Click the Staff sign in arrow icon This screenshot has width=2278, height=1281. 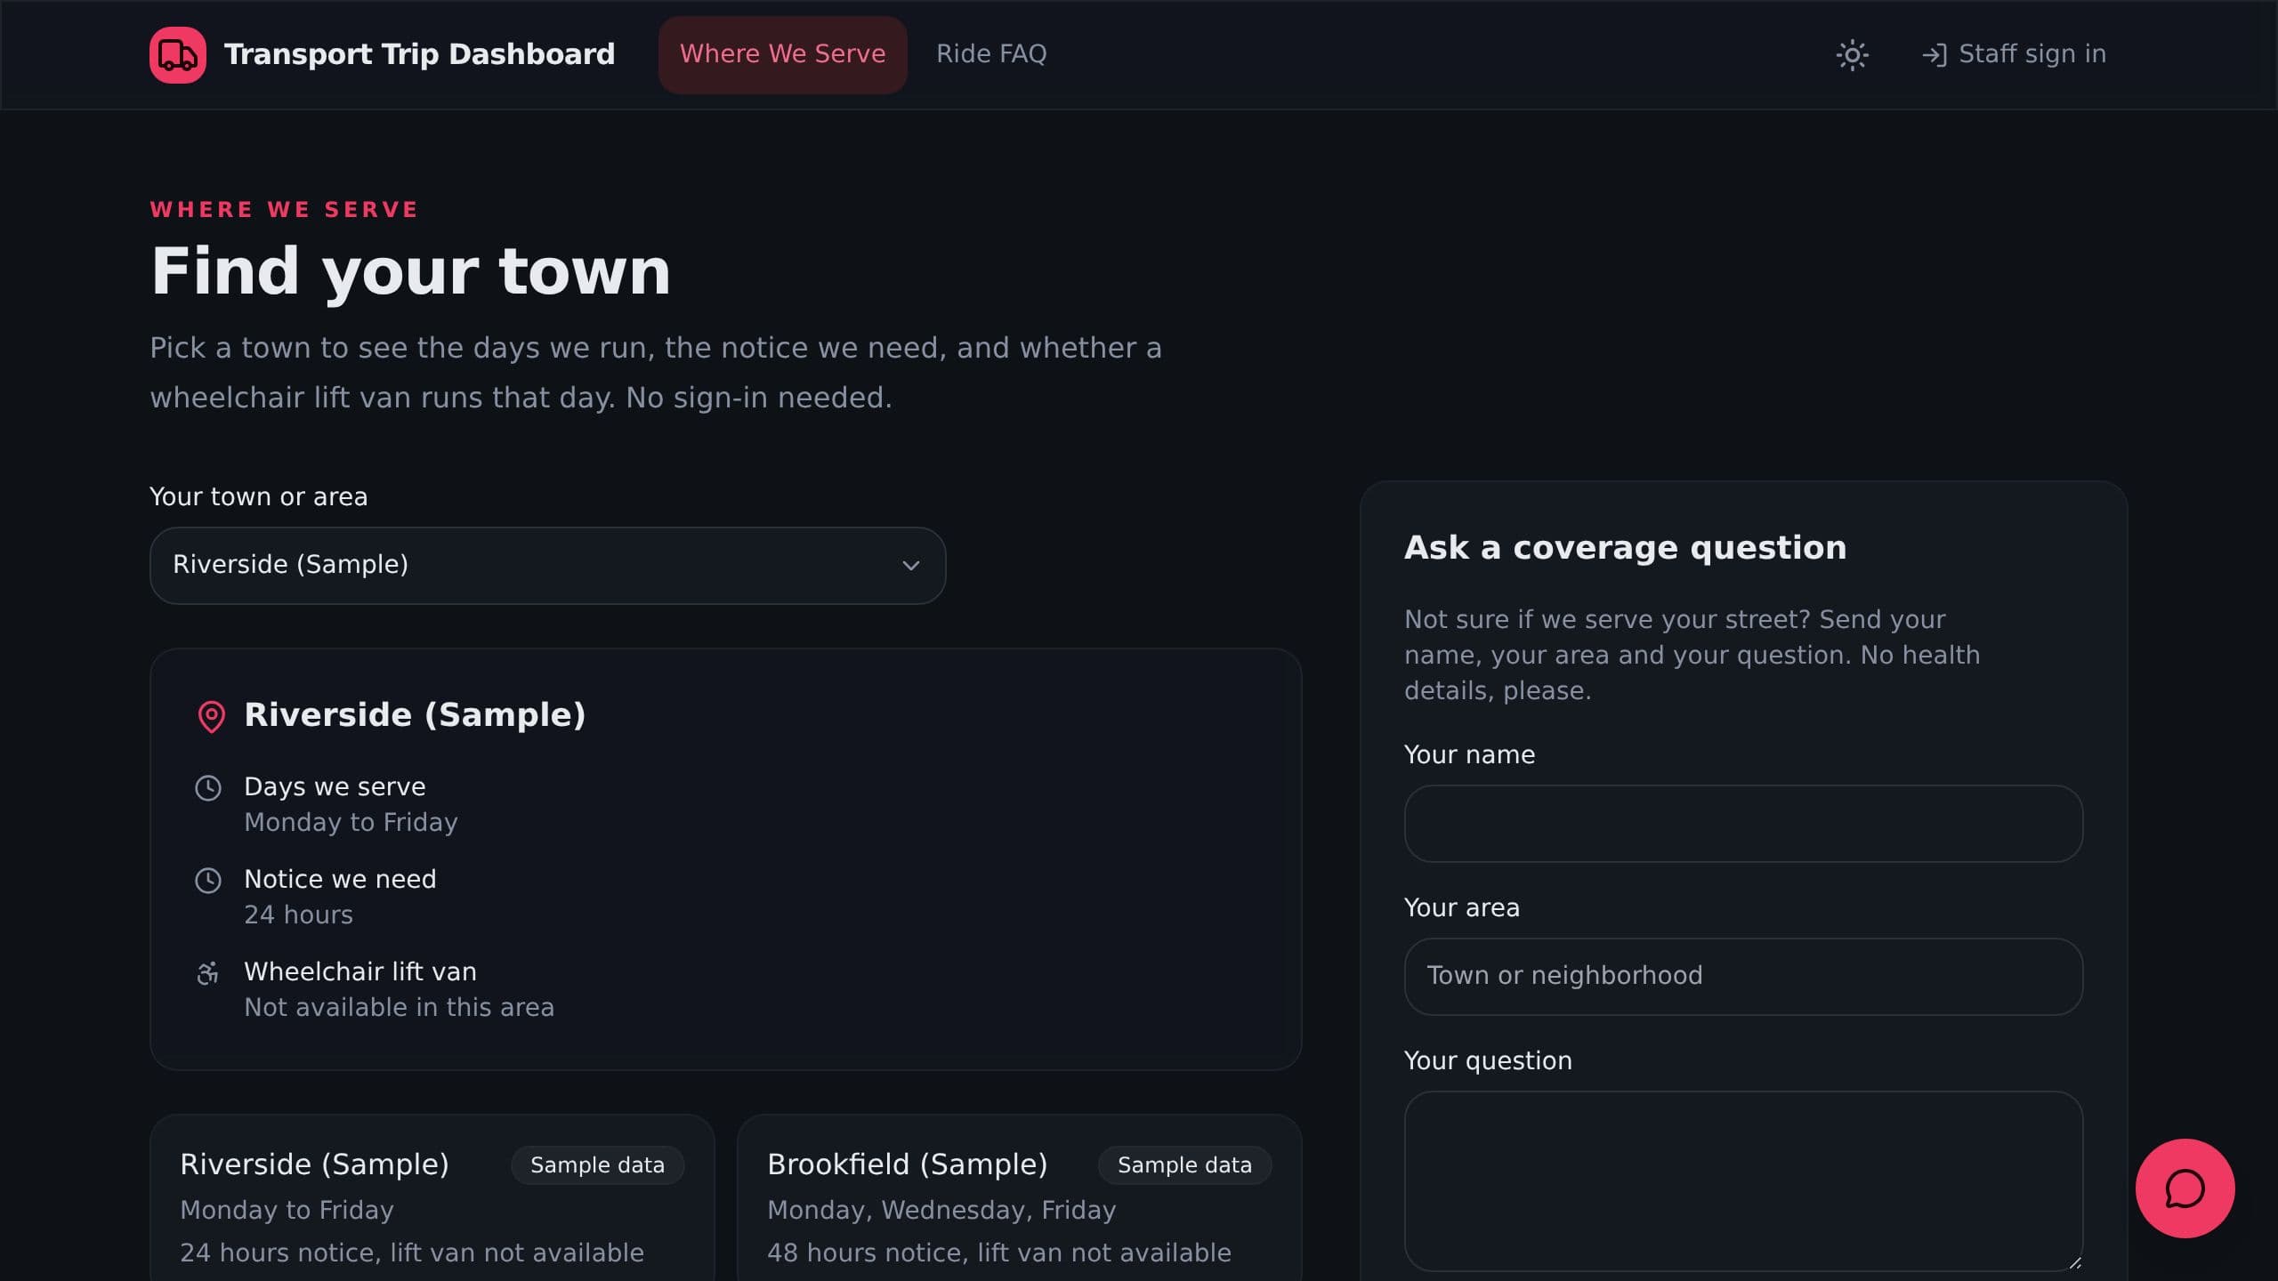1935,55
